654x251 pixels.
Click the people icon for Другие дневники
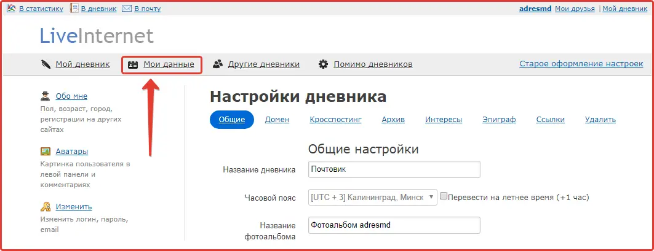(217, 64)
